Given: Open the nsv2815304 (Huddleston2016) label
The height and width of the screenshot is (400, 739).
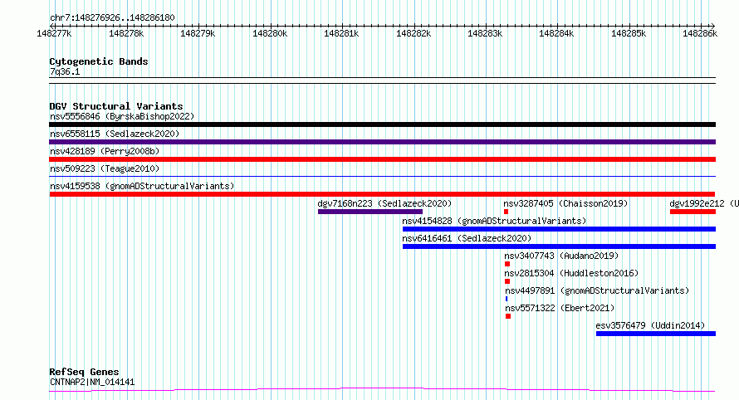Looking at the screenshot, I should [x=571, y=273].
